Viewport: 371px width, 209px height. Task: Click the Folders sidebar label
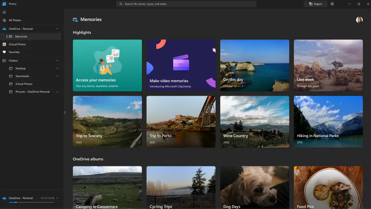(13, 61)
